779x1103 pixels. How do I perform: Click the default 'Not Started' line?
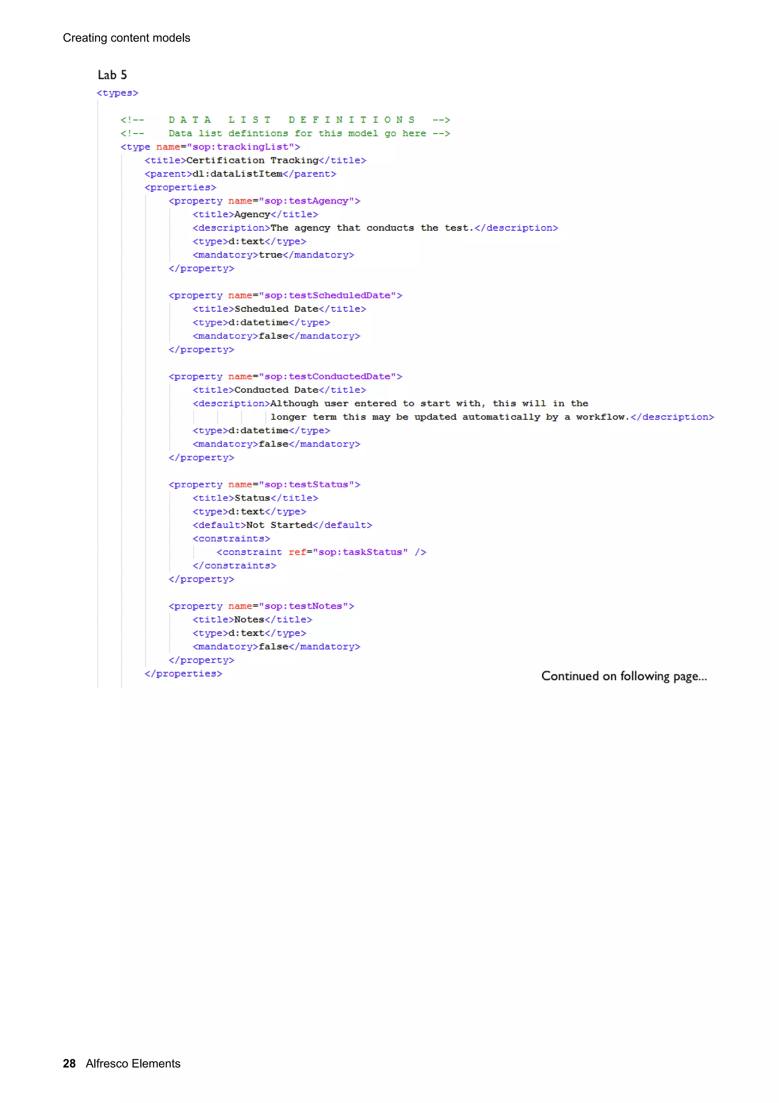[282, 525]
